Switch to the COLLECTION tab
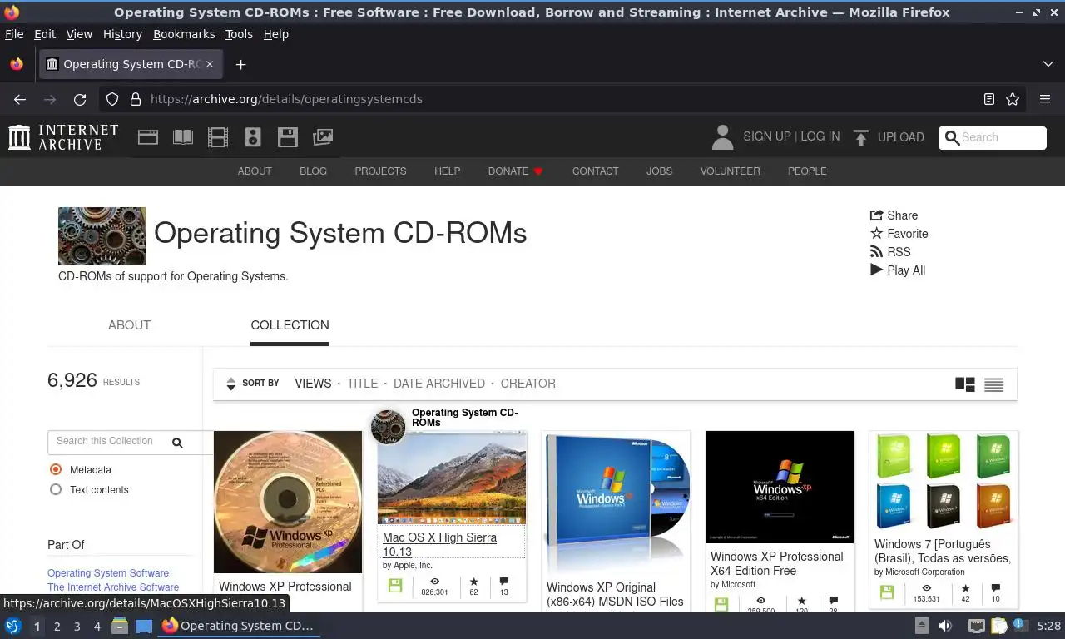 tap(290, 325)
